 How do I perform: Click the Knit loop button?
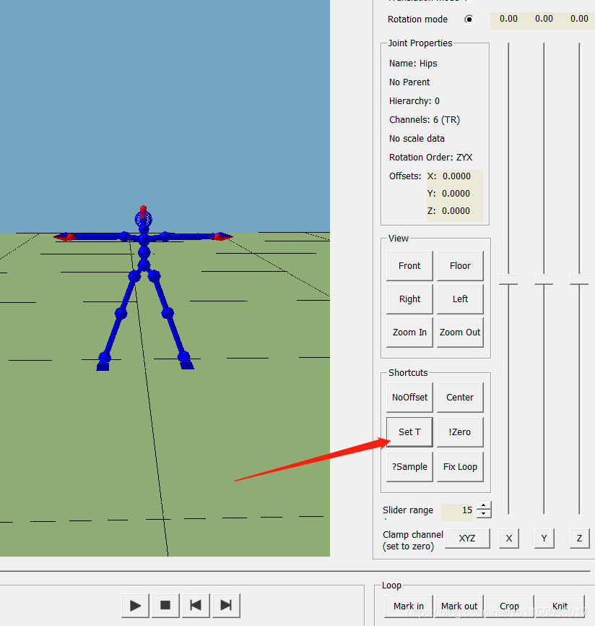point(560,606)
